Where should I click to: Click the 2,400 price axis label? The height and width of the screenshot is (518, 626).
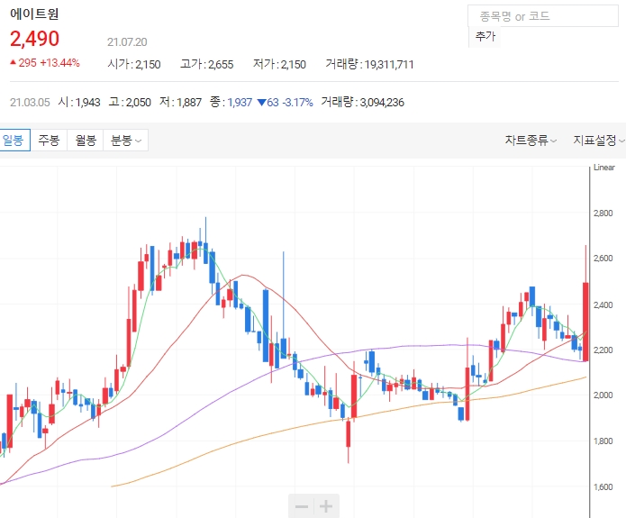603,305
